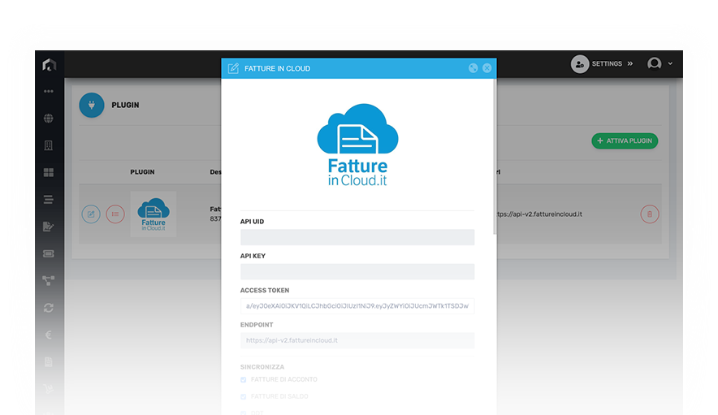The width and height of the screenshot is (718, 415).
Task: Expand the double chevron next to SETTINGS
Action: (630, 63)
